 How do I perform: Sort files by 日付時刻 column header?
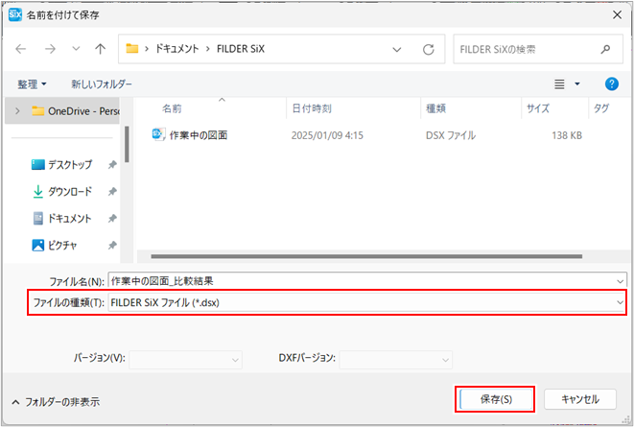pos(311,108)
